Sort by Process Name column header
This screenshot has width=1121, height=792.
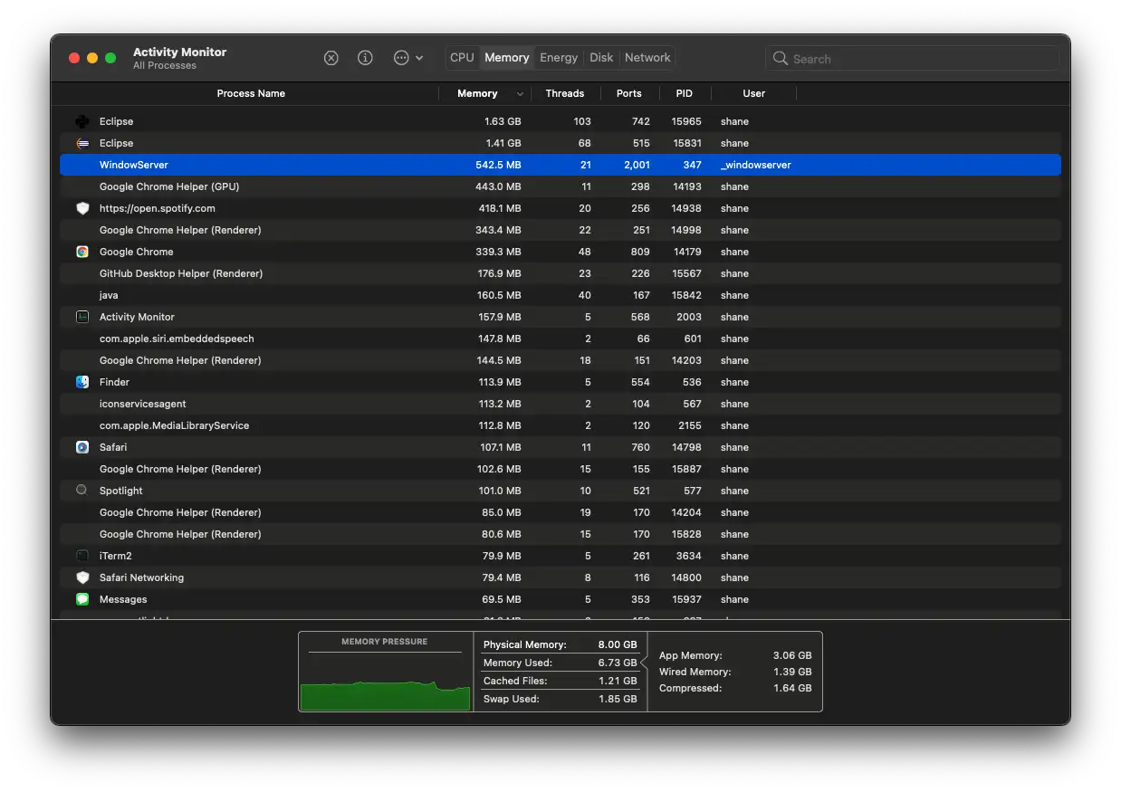pyautogui.click(x=251, y=93)
